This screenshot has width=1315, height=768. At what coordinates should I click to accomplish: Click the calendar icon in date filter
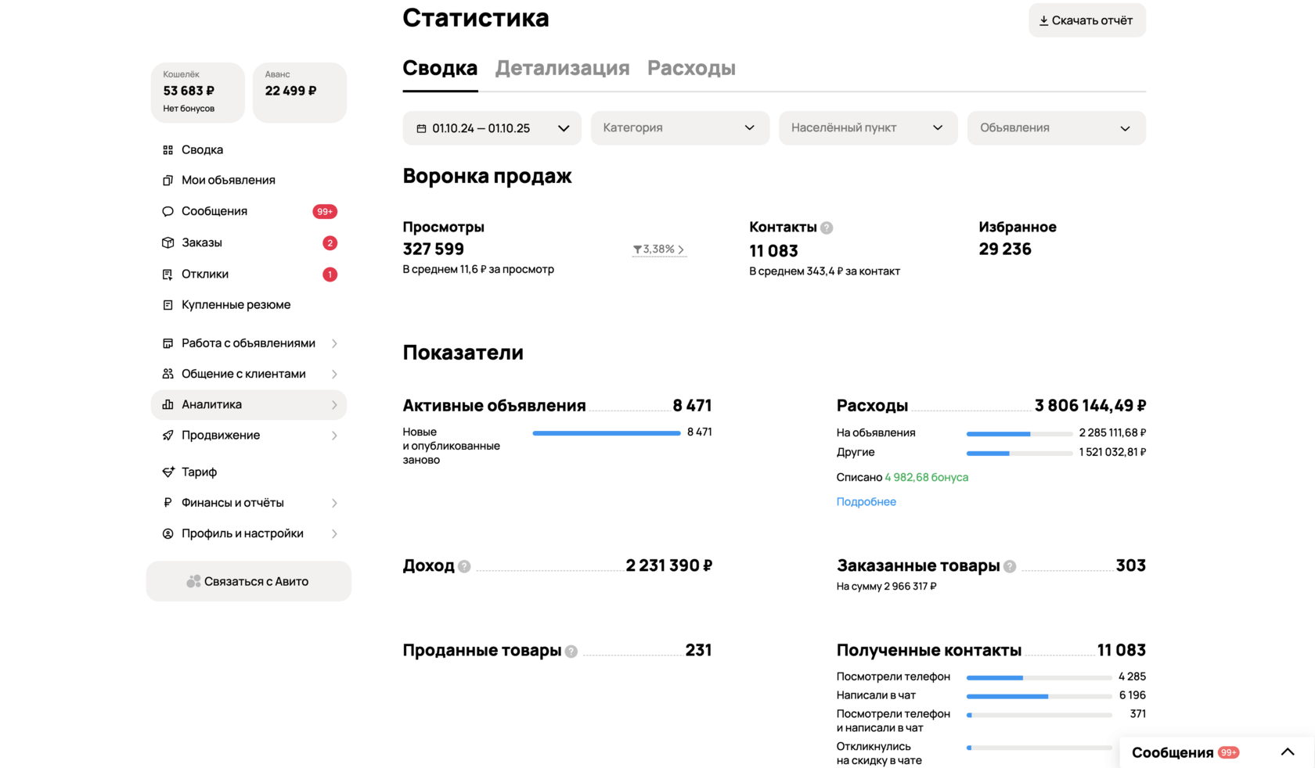(421, 128)
